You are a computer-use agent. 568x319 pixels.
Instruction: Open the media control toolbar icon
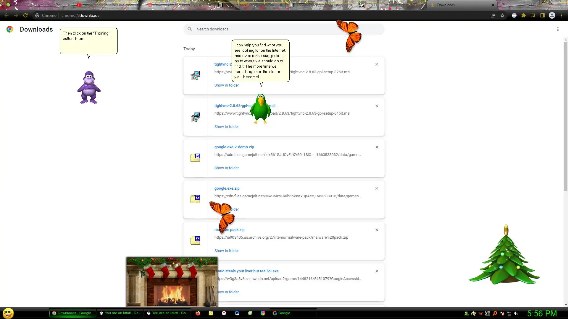[x=533, y=15]
